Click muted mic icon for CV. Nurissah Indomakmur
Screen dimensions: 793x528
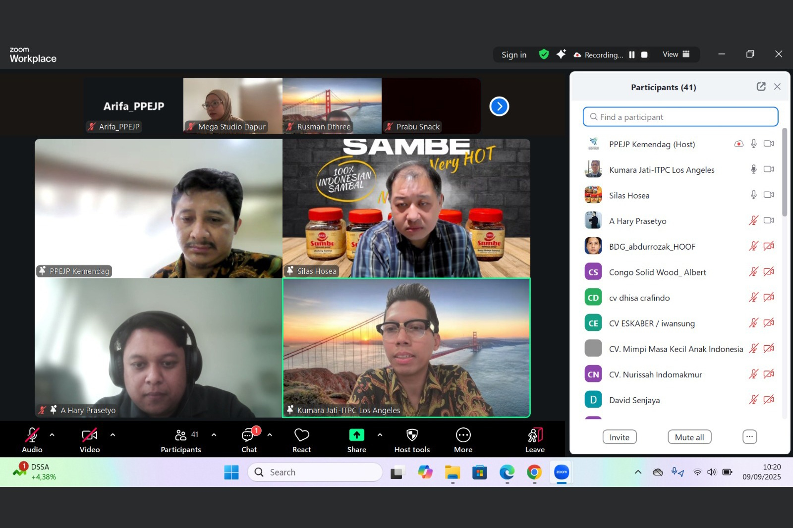point(753,374)
